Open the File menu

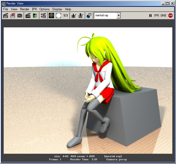coord(6,9)
